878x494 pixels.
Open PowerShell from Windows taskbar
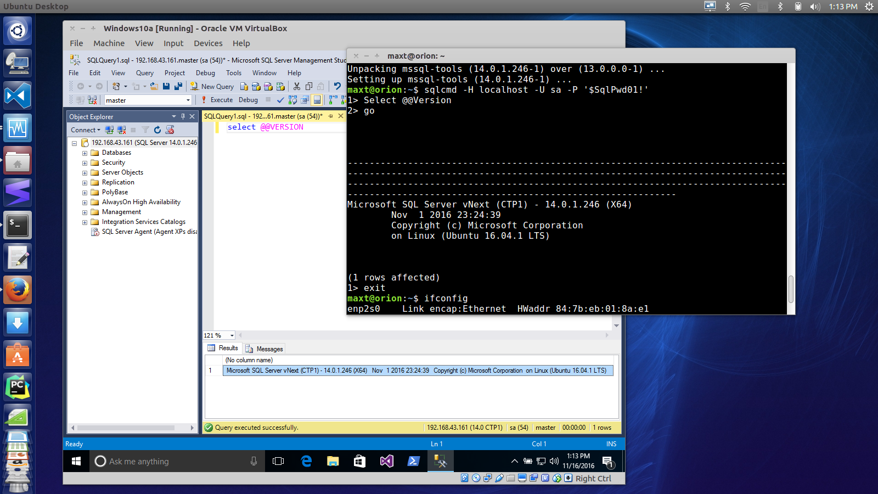tap(413, 461)
